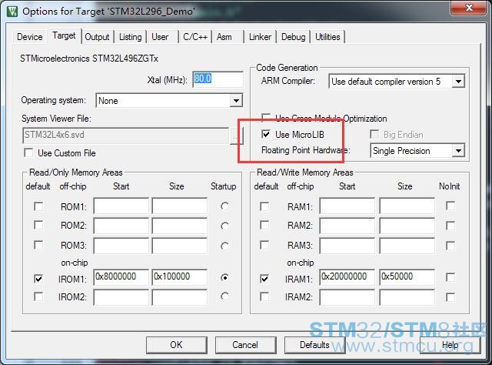Check the IROM2 default checkbox
Viewport: 492px width, 365px height.
click(38, 296)
